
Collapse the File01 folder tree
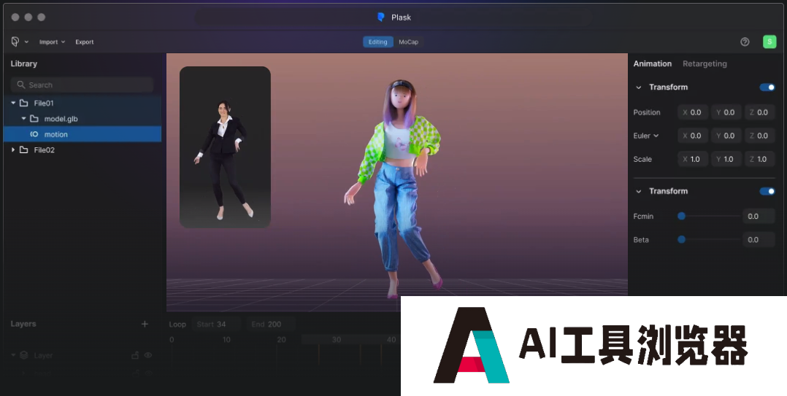coord(13,104)
